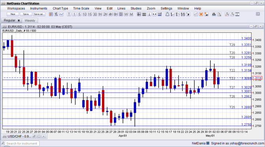Image resolution: width=265 pixels, height=147 pixels.
Task: Click the toolbar icon with two vertical bars
Action: [183, 14]
